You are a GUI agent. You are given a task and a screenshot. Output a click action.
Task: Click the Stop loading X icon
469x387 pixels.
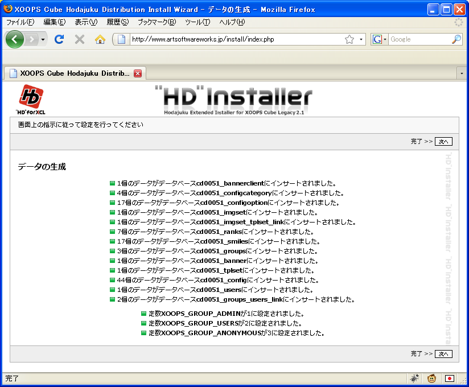(x=80, y=39)
